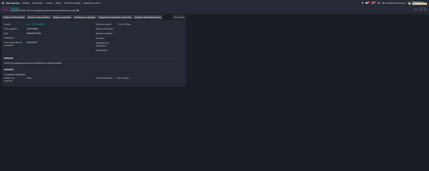Click Actualizar desde MercadoLibre button
The height and width of the screenshot is (171, 429).
click(148, 17)
